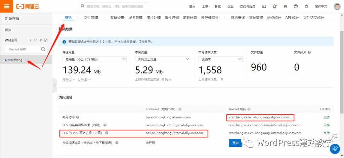The image size is (344, 158).
Task: Click the 外网访问 endpoint oss-cn-hongkong.aliyuncs.com
Action: coord(168,117)
